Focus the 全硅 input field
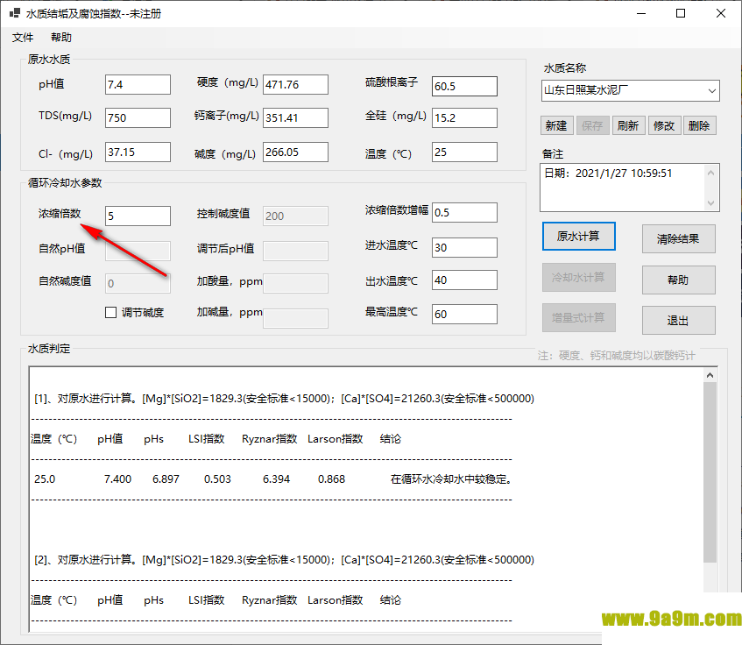 (x=464, y=117)
